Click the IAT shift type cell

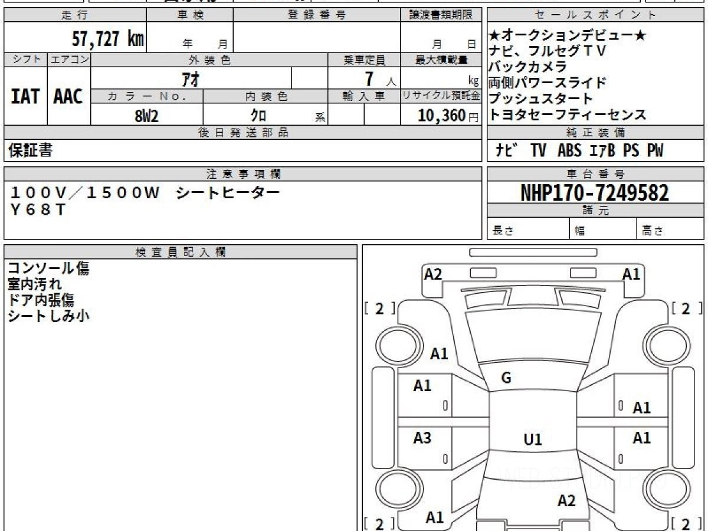point(25,97)
